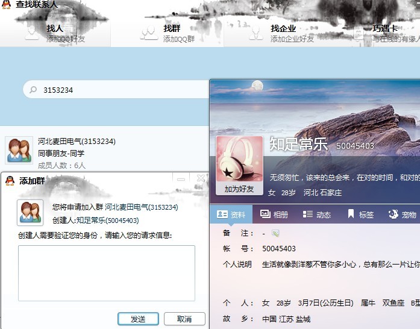Open the 标签 tab in the profile
420x329 pixels.
tap(360, 215)
